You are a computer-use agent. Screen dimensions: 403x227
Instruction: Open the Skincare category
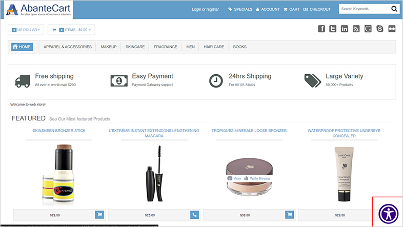(x=135, y=47)
